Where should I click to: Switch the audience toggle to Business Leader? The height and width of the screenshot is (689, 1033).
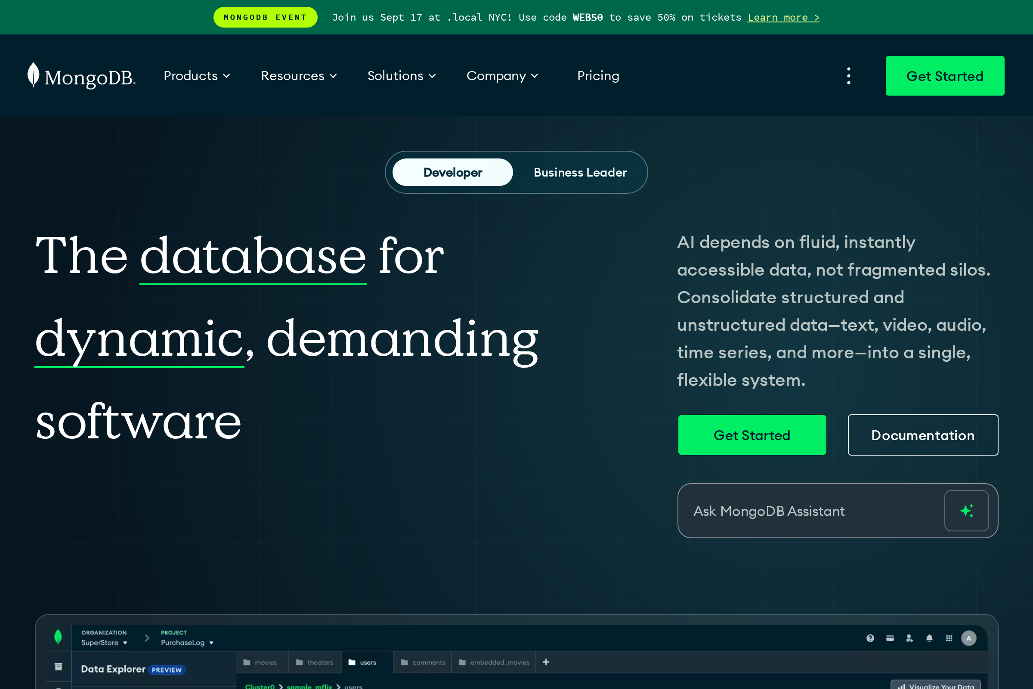click(x=580, y=172)
